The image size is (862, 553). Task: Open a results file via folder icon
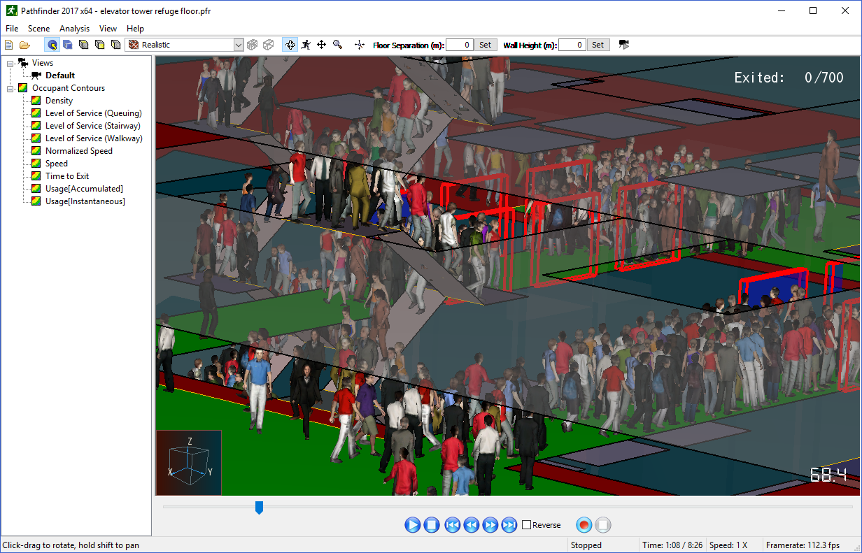click(25, 45)
